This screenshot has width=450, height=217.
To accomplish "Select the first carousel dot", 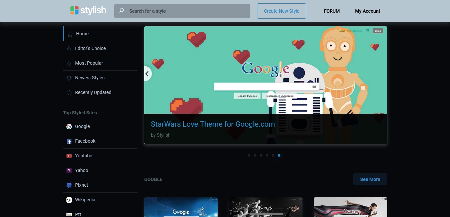I will click(x=249, y=155).
